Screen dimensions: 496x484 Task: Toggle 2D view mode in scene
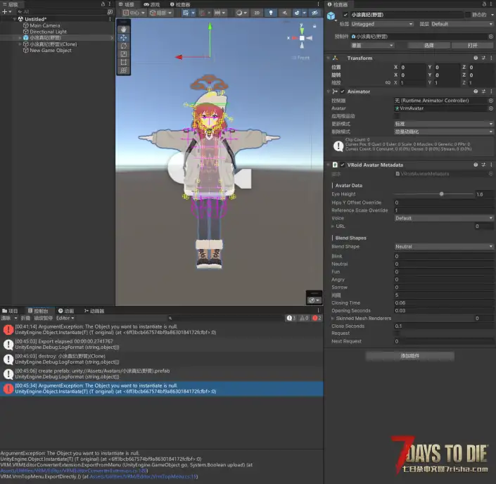tap(257, 13)
